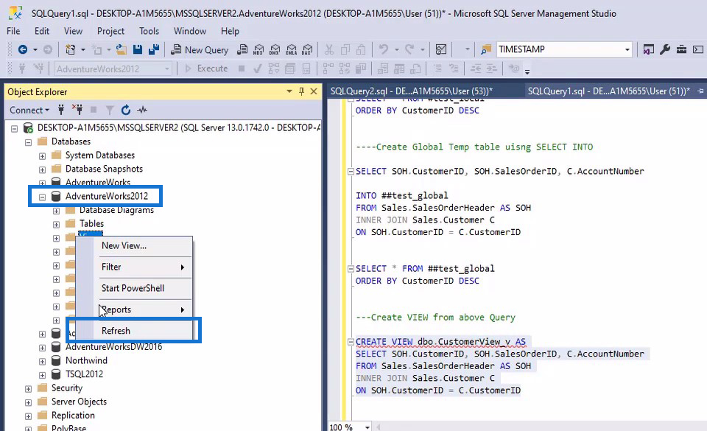The width and height of the screenshot is (707, 431).
Task: Click the wrench Properties icon in toolbar
Action: (665, 49)
